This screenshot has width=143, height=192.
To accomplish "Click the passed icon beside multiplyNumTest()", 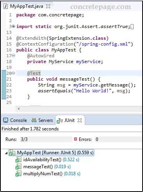I will point(18,174).
